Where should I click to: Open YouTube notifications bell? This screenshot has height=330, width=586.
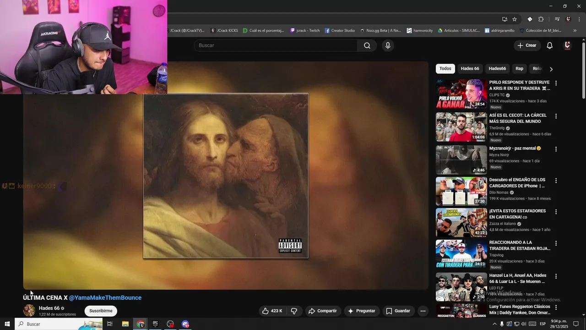(x=550, y=45)
